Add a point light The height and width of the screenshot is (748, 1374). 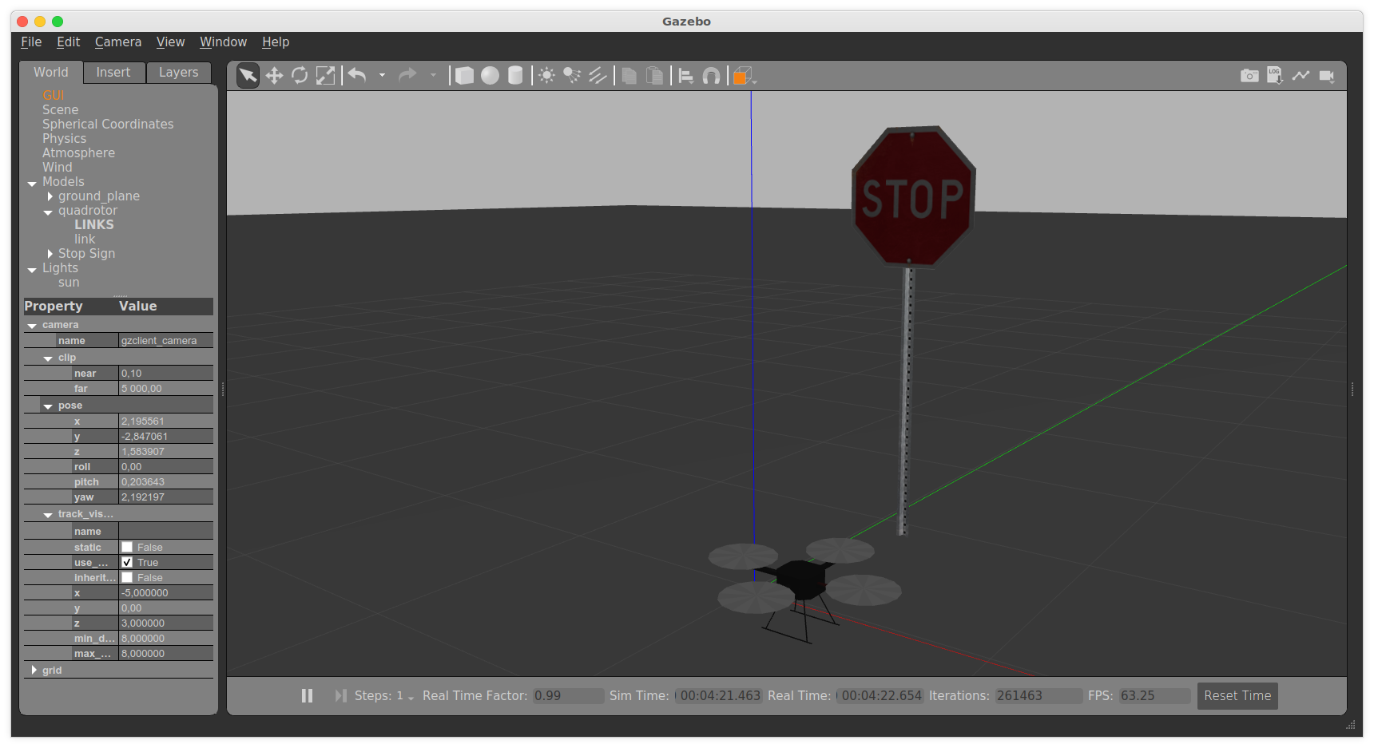(547, 76)
